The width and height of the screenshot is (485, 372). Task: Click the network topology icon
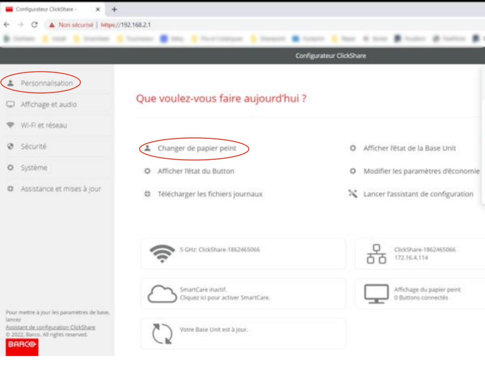tap(376, 254)
